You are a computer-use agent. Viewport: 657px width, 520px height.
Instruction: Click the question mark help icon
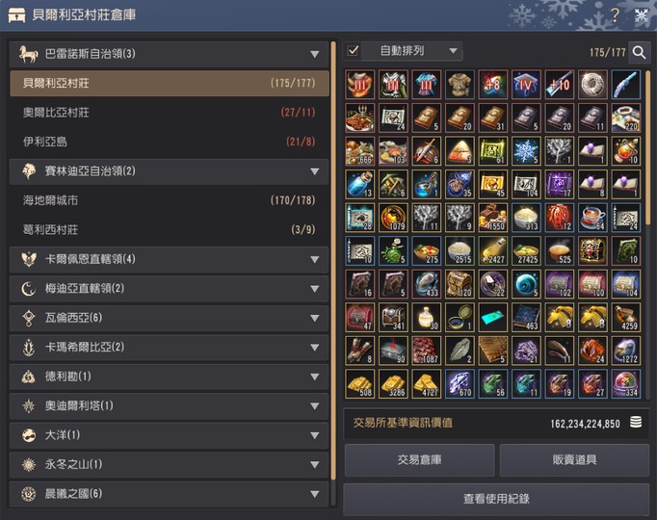click(615, 15)
